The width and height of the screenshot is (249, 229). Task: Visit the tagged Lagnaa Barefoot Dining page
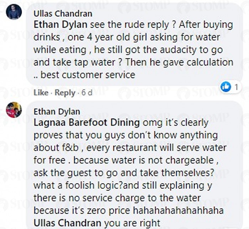86,123
